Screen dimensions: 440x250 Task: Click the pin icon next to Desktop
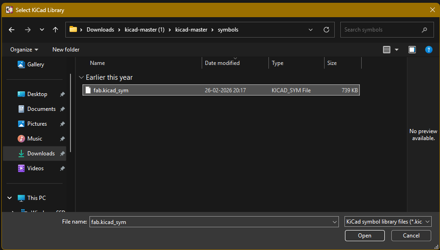pos(62,94)
